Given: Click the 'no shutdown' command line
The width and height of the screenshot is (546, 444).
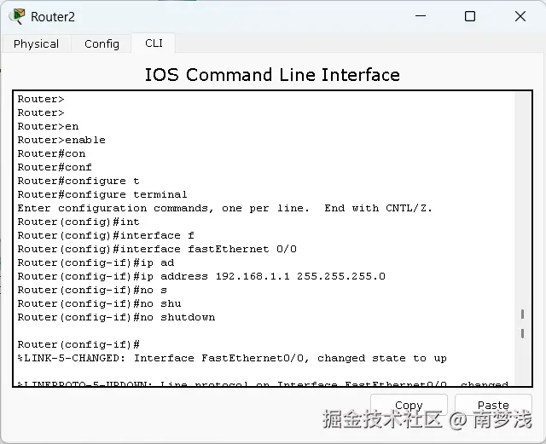Looking at the screenshot, I should pos(116,317).
